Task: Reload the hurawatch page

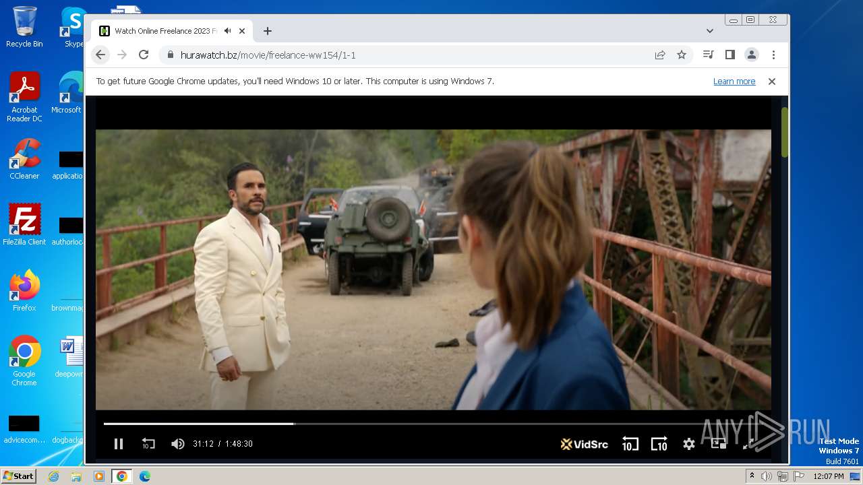Action: point(144,55)
